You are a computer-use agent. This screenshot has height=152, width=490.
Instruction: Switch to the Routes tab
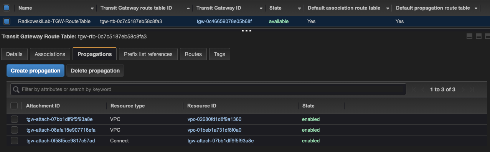coord(193,54)
